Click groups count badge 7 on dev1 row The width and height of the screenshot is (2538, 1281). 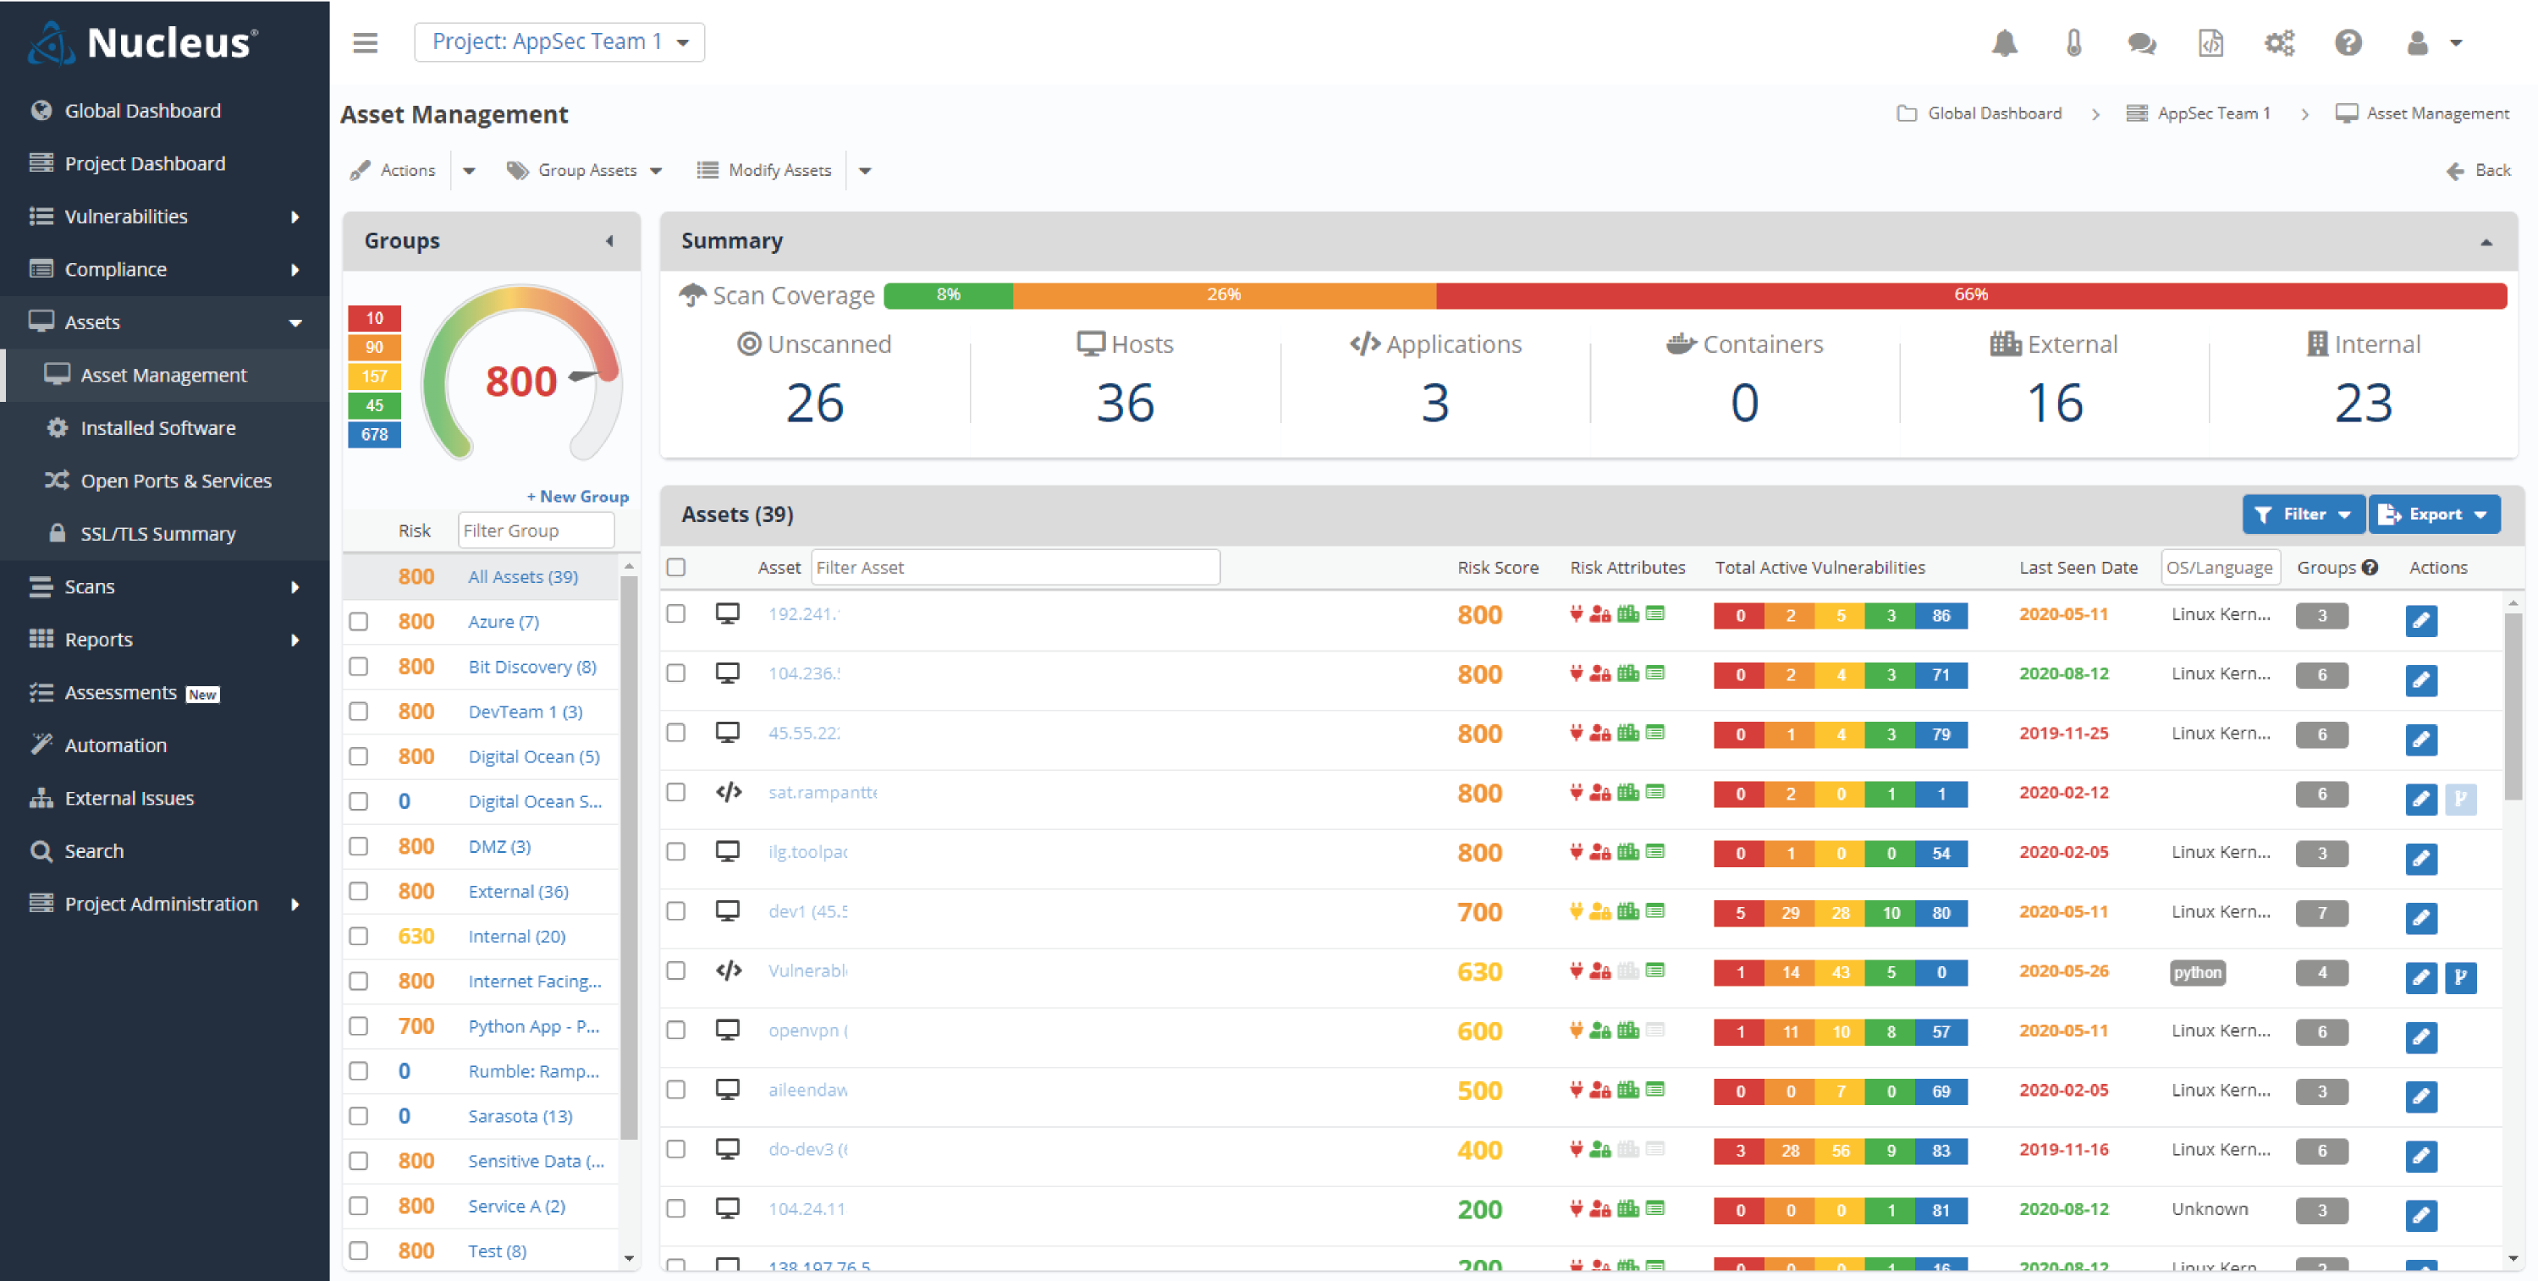2321,912
